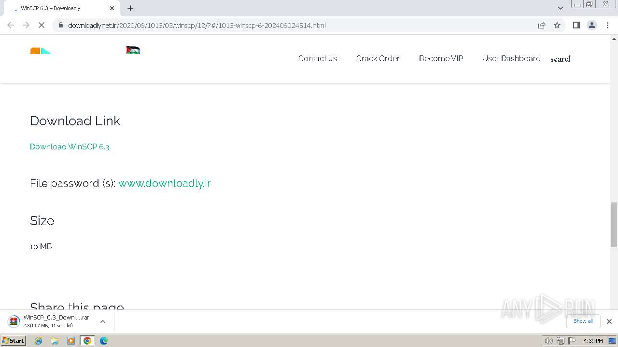Click the address bar URL
This screenshot has height=347, width=618.
click(x=197, y=25)
